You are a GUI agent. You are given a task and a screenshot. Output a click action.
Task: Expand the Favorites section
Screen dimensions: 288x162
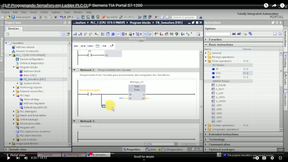[x=206, y=39]
